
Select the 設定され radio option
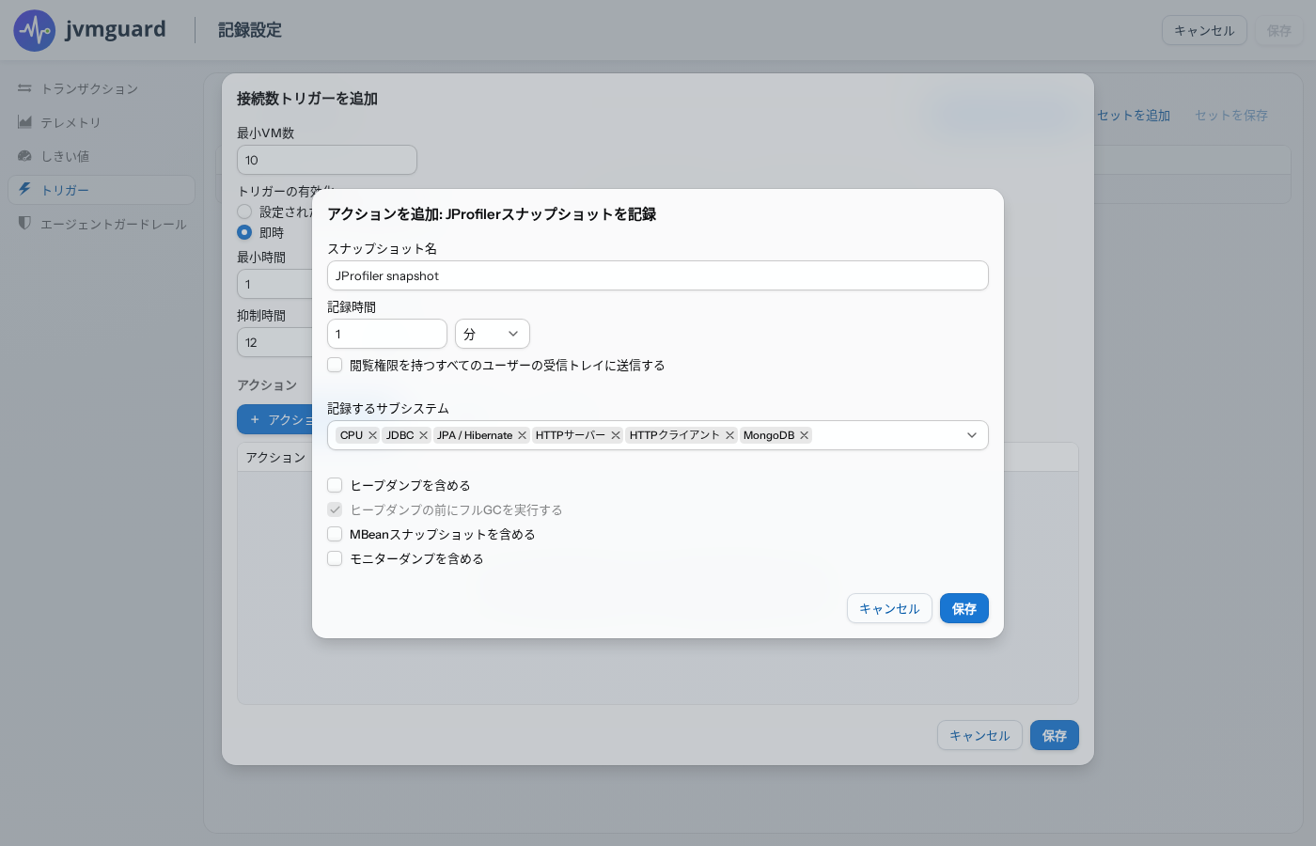[x=244, y=211]
